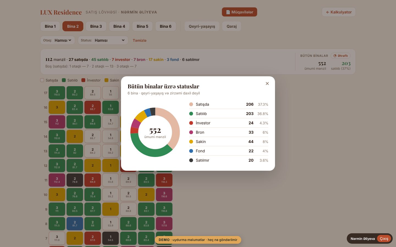Open the Bina 5 tab

(142, 26)
